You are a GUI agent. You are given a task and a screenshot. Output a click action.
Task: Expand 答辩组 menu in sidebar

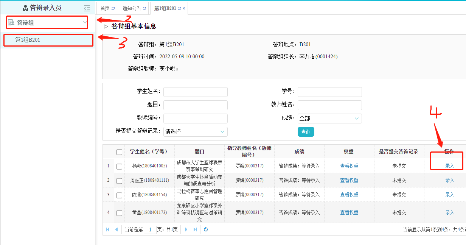click(47, 23)
